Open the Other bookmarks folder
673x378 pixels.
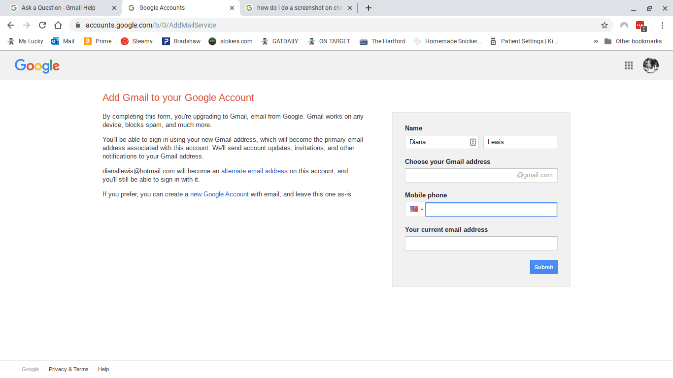pos(633,41)
